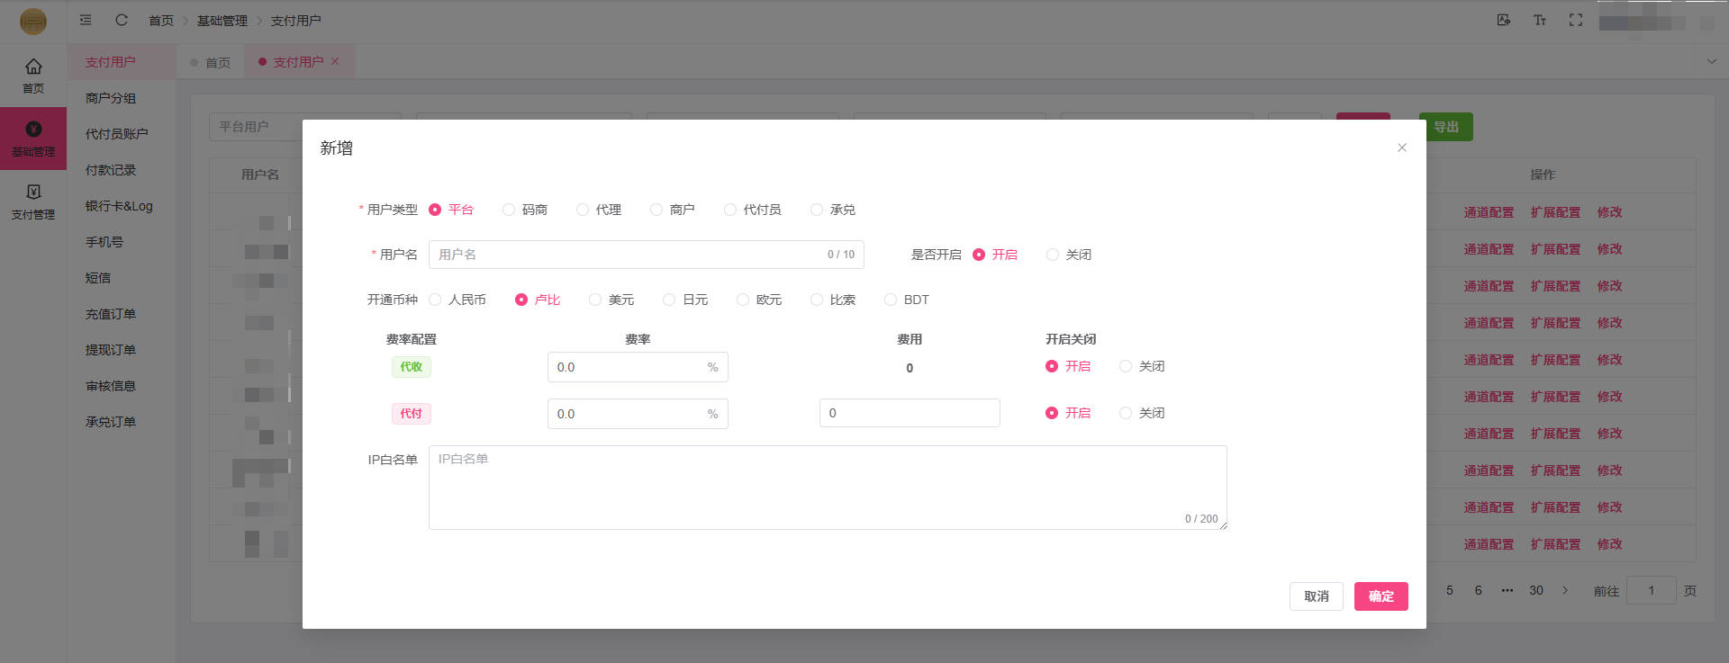The image size is (1729, 663).
Task: Click the 用户名 input field
Action: click(x=628, y=255)
